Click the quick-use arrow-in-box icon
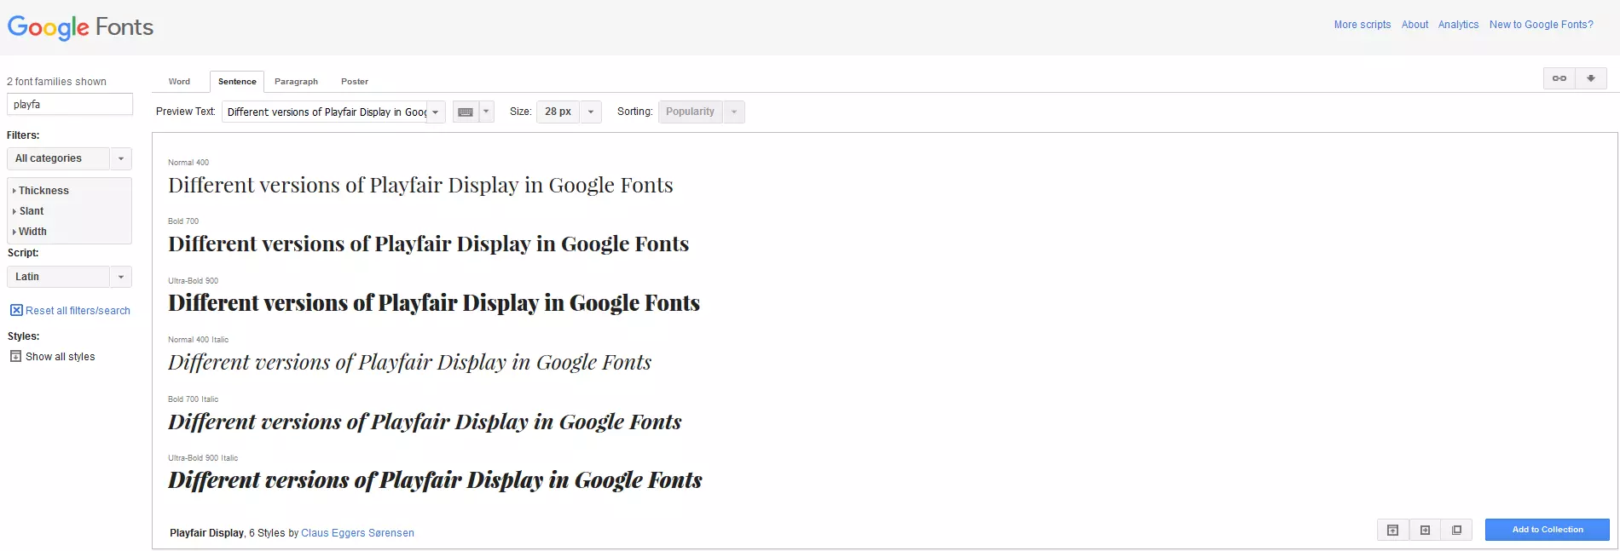The image size is (1620, 551). (x=1425, y=530)
